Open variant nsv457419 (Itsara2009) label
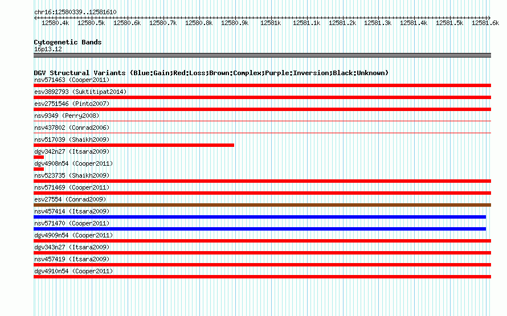507x316 pixels. pos(72,259)
